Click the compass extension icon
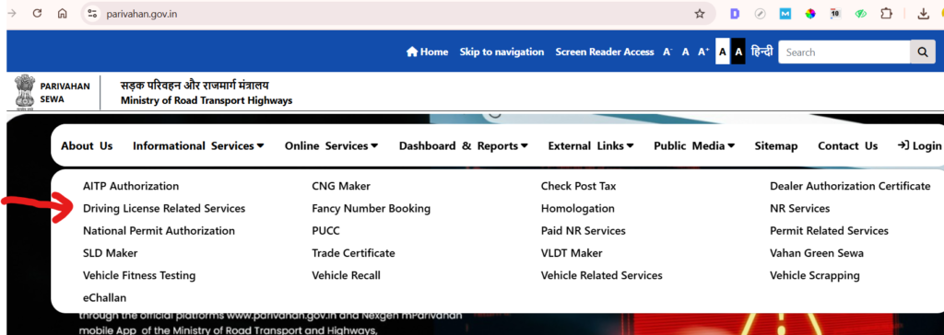Image resolution: width=944 pixels, height=335 pixels. [x=760, y=13]
